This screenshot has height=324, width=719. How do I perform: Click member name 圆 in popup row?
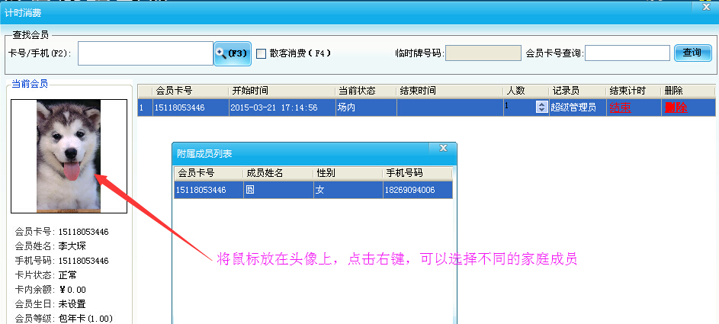click(x=278, y=190)
